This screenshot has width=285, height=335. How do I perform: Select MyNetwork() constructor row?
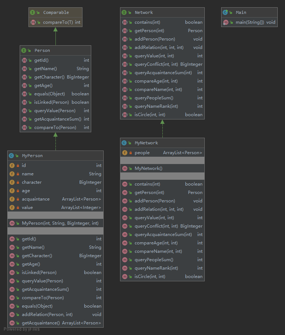point(162,168)
